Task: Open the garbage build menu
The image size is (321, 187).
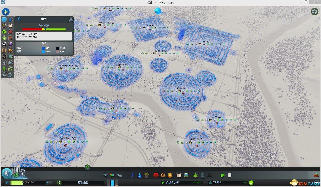Action: pos(147,175)
